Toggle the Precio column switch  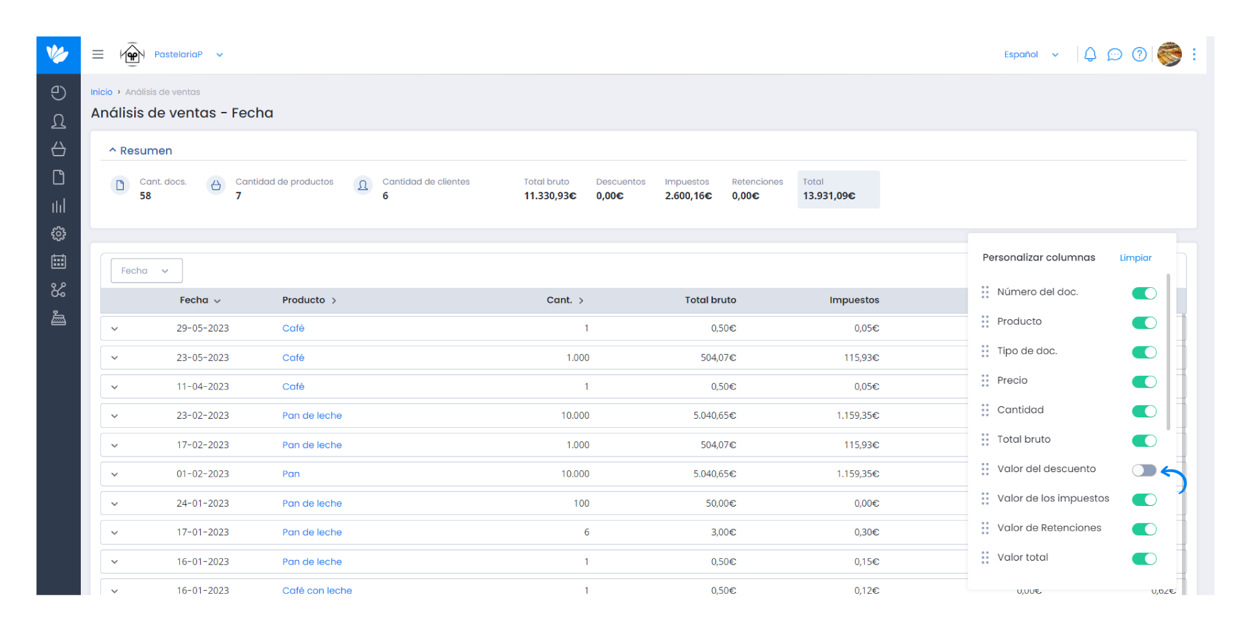pos(1144,382)
